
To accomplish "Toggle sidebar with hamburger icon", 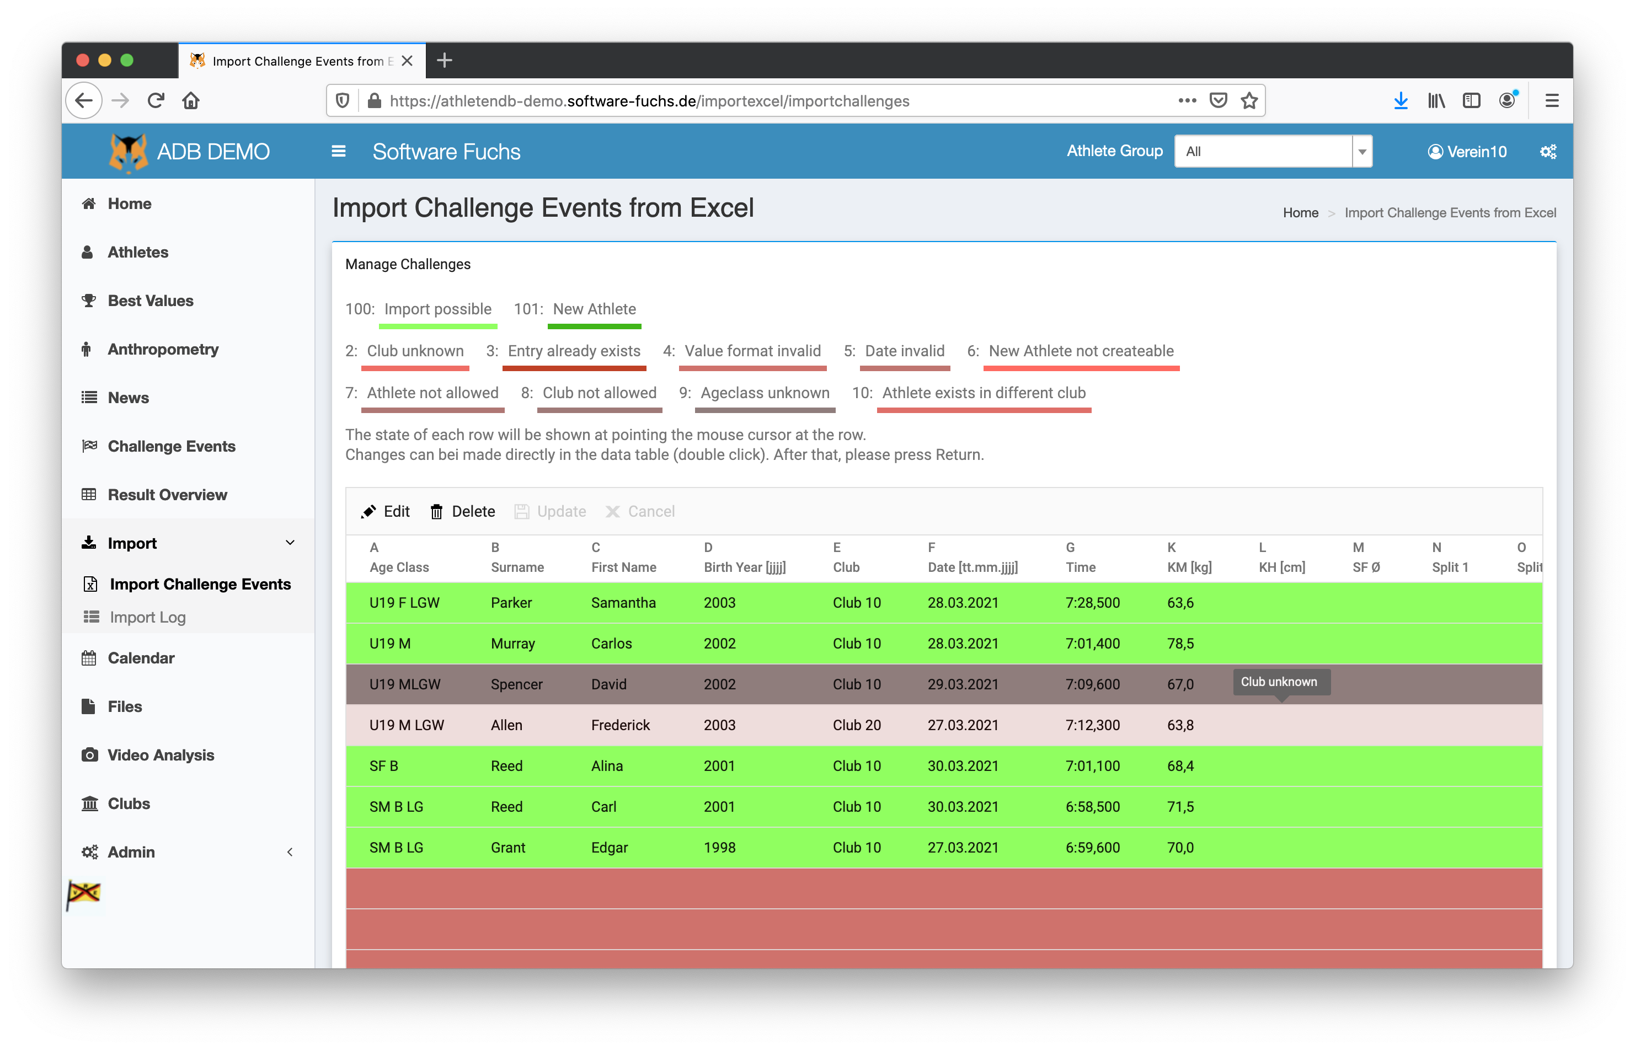I will (338, 151).
